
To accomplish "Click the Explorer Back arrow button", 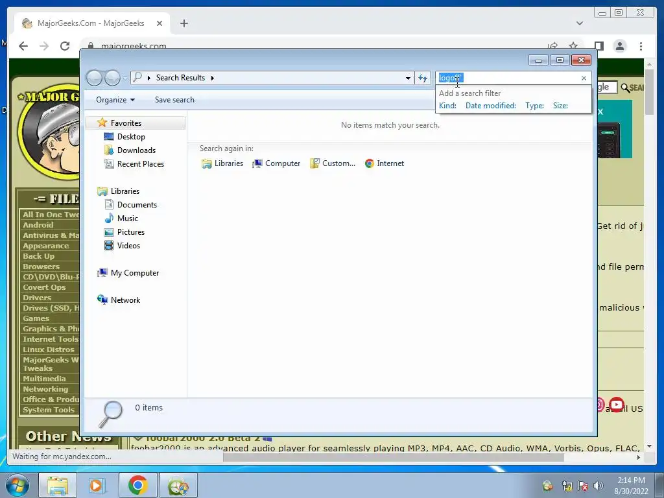I will click(x=94, y=78).
